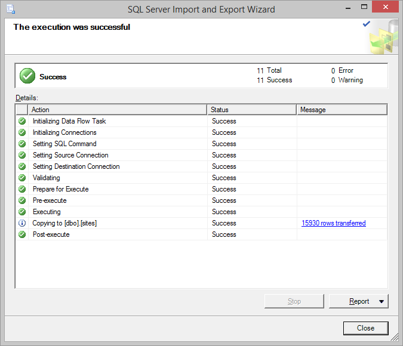403x346 pixels.
Task: Click the large green Success checkmark icon
Action: tap(27, 76)
